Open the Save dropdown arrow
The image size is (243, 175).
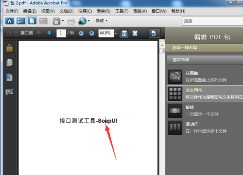click(63, 21)
